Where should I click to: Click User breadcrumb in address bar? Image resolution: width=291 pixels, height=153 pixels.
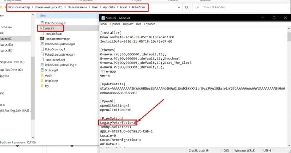tap(95, 7)
